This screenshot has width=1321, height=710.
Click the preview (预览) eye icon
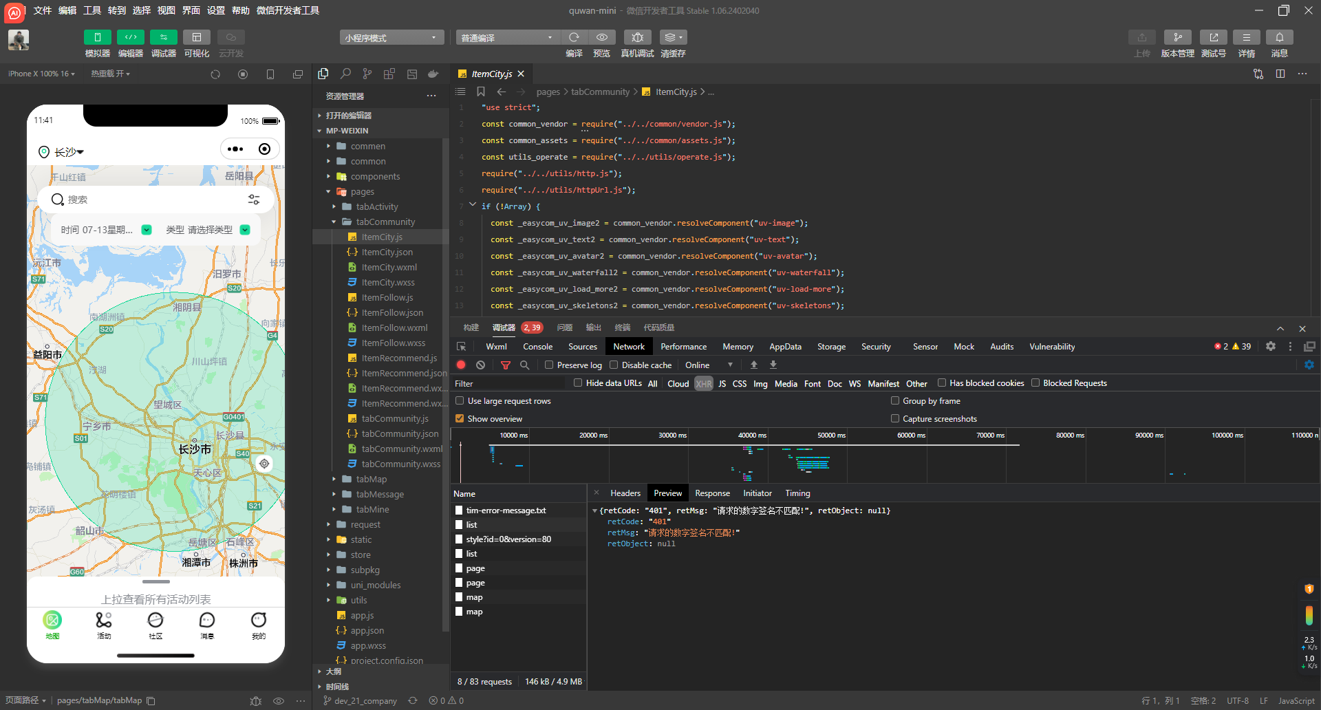601,37
